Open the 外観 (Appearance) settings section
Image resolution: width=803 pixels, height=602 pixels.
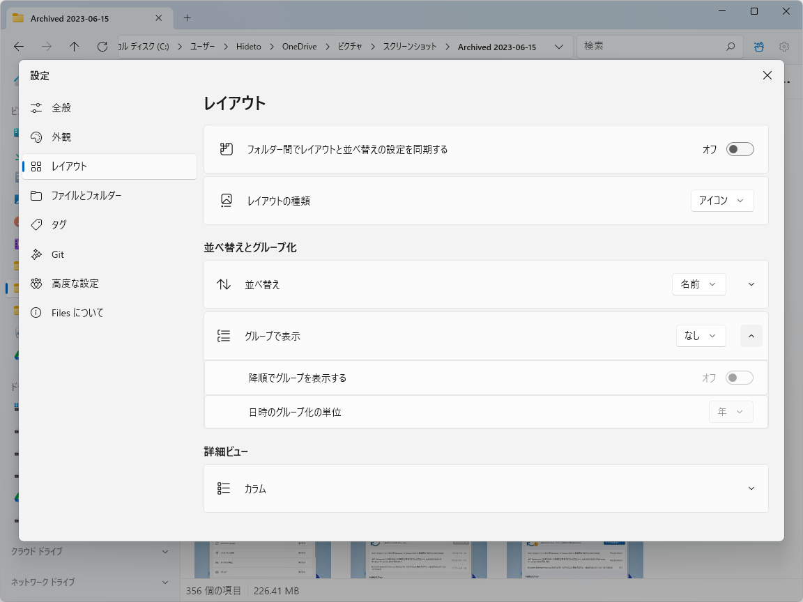38,137
